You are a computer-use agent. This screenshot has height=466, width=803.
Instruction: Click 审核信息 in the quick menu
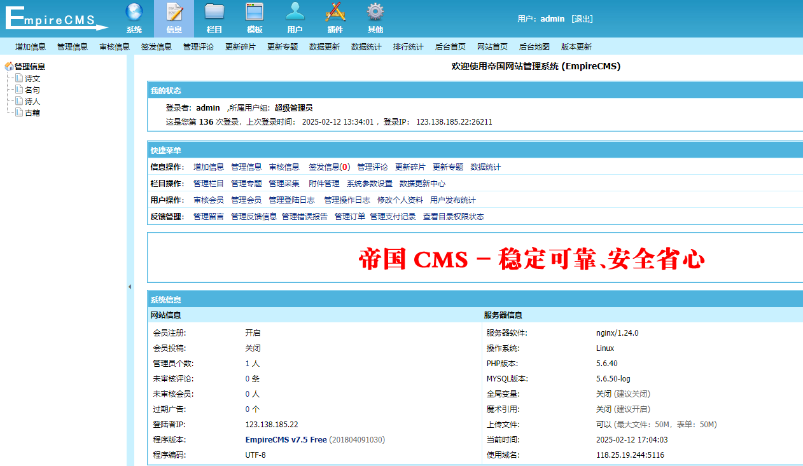tap(284, 167)
